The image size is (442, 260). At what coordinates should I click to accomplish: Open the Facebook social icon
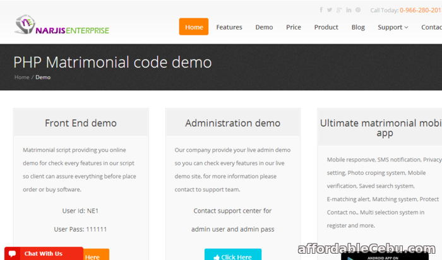click(321, 10)
